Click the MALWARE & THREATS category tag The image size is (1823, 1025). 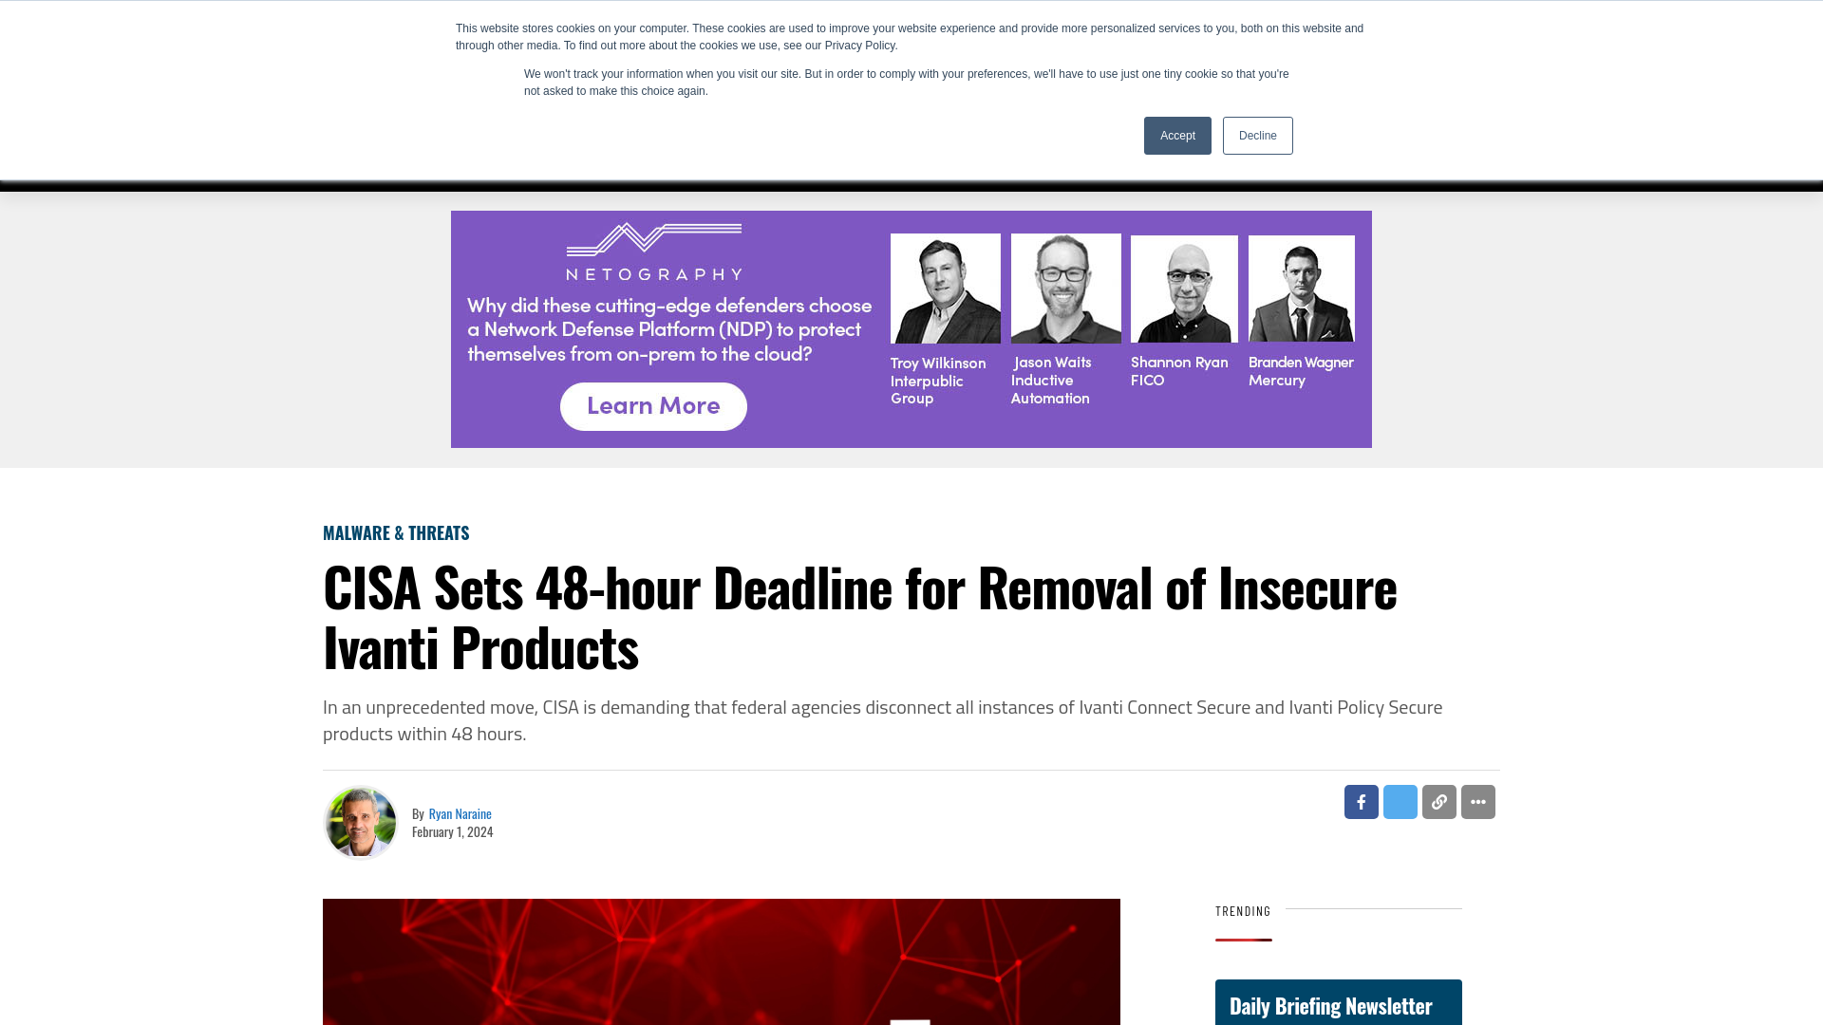pos(394,531)
